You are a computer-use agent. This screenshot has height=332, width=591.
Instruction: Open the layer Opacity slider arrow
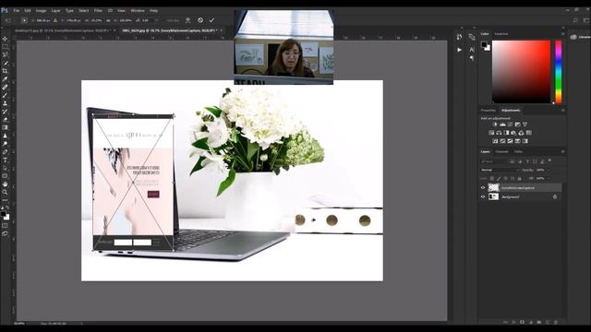pyautogui.click(x=549, y=170)
